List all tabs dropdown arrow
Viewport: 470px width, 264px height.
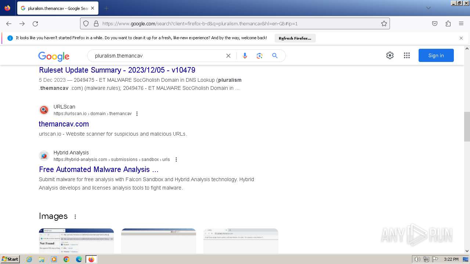(428, 8)
